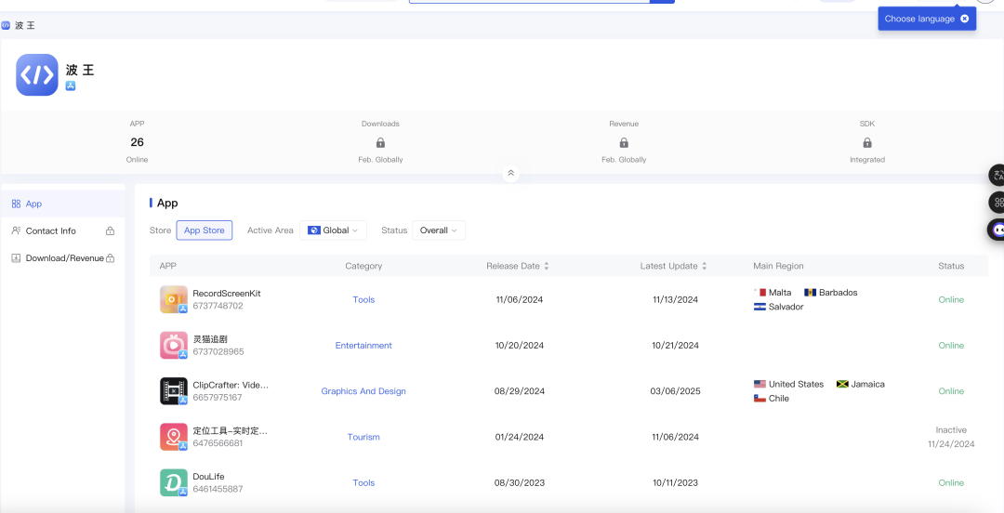1004x513 pixels.
Task: Click the Graphics And Design category link
Action: pyautogui.click(x=363, y=391)
